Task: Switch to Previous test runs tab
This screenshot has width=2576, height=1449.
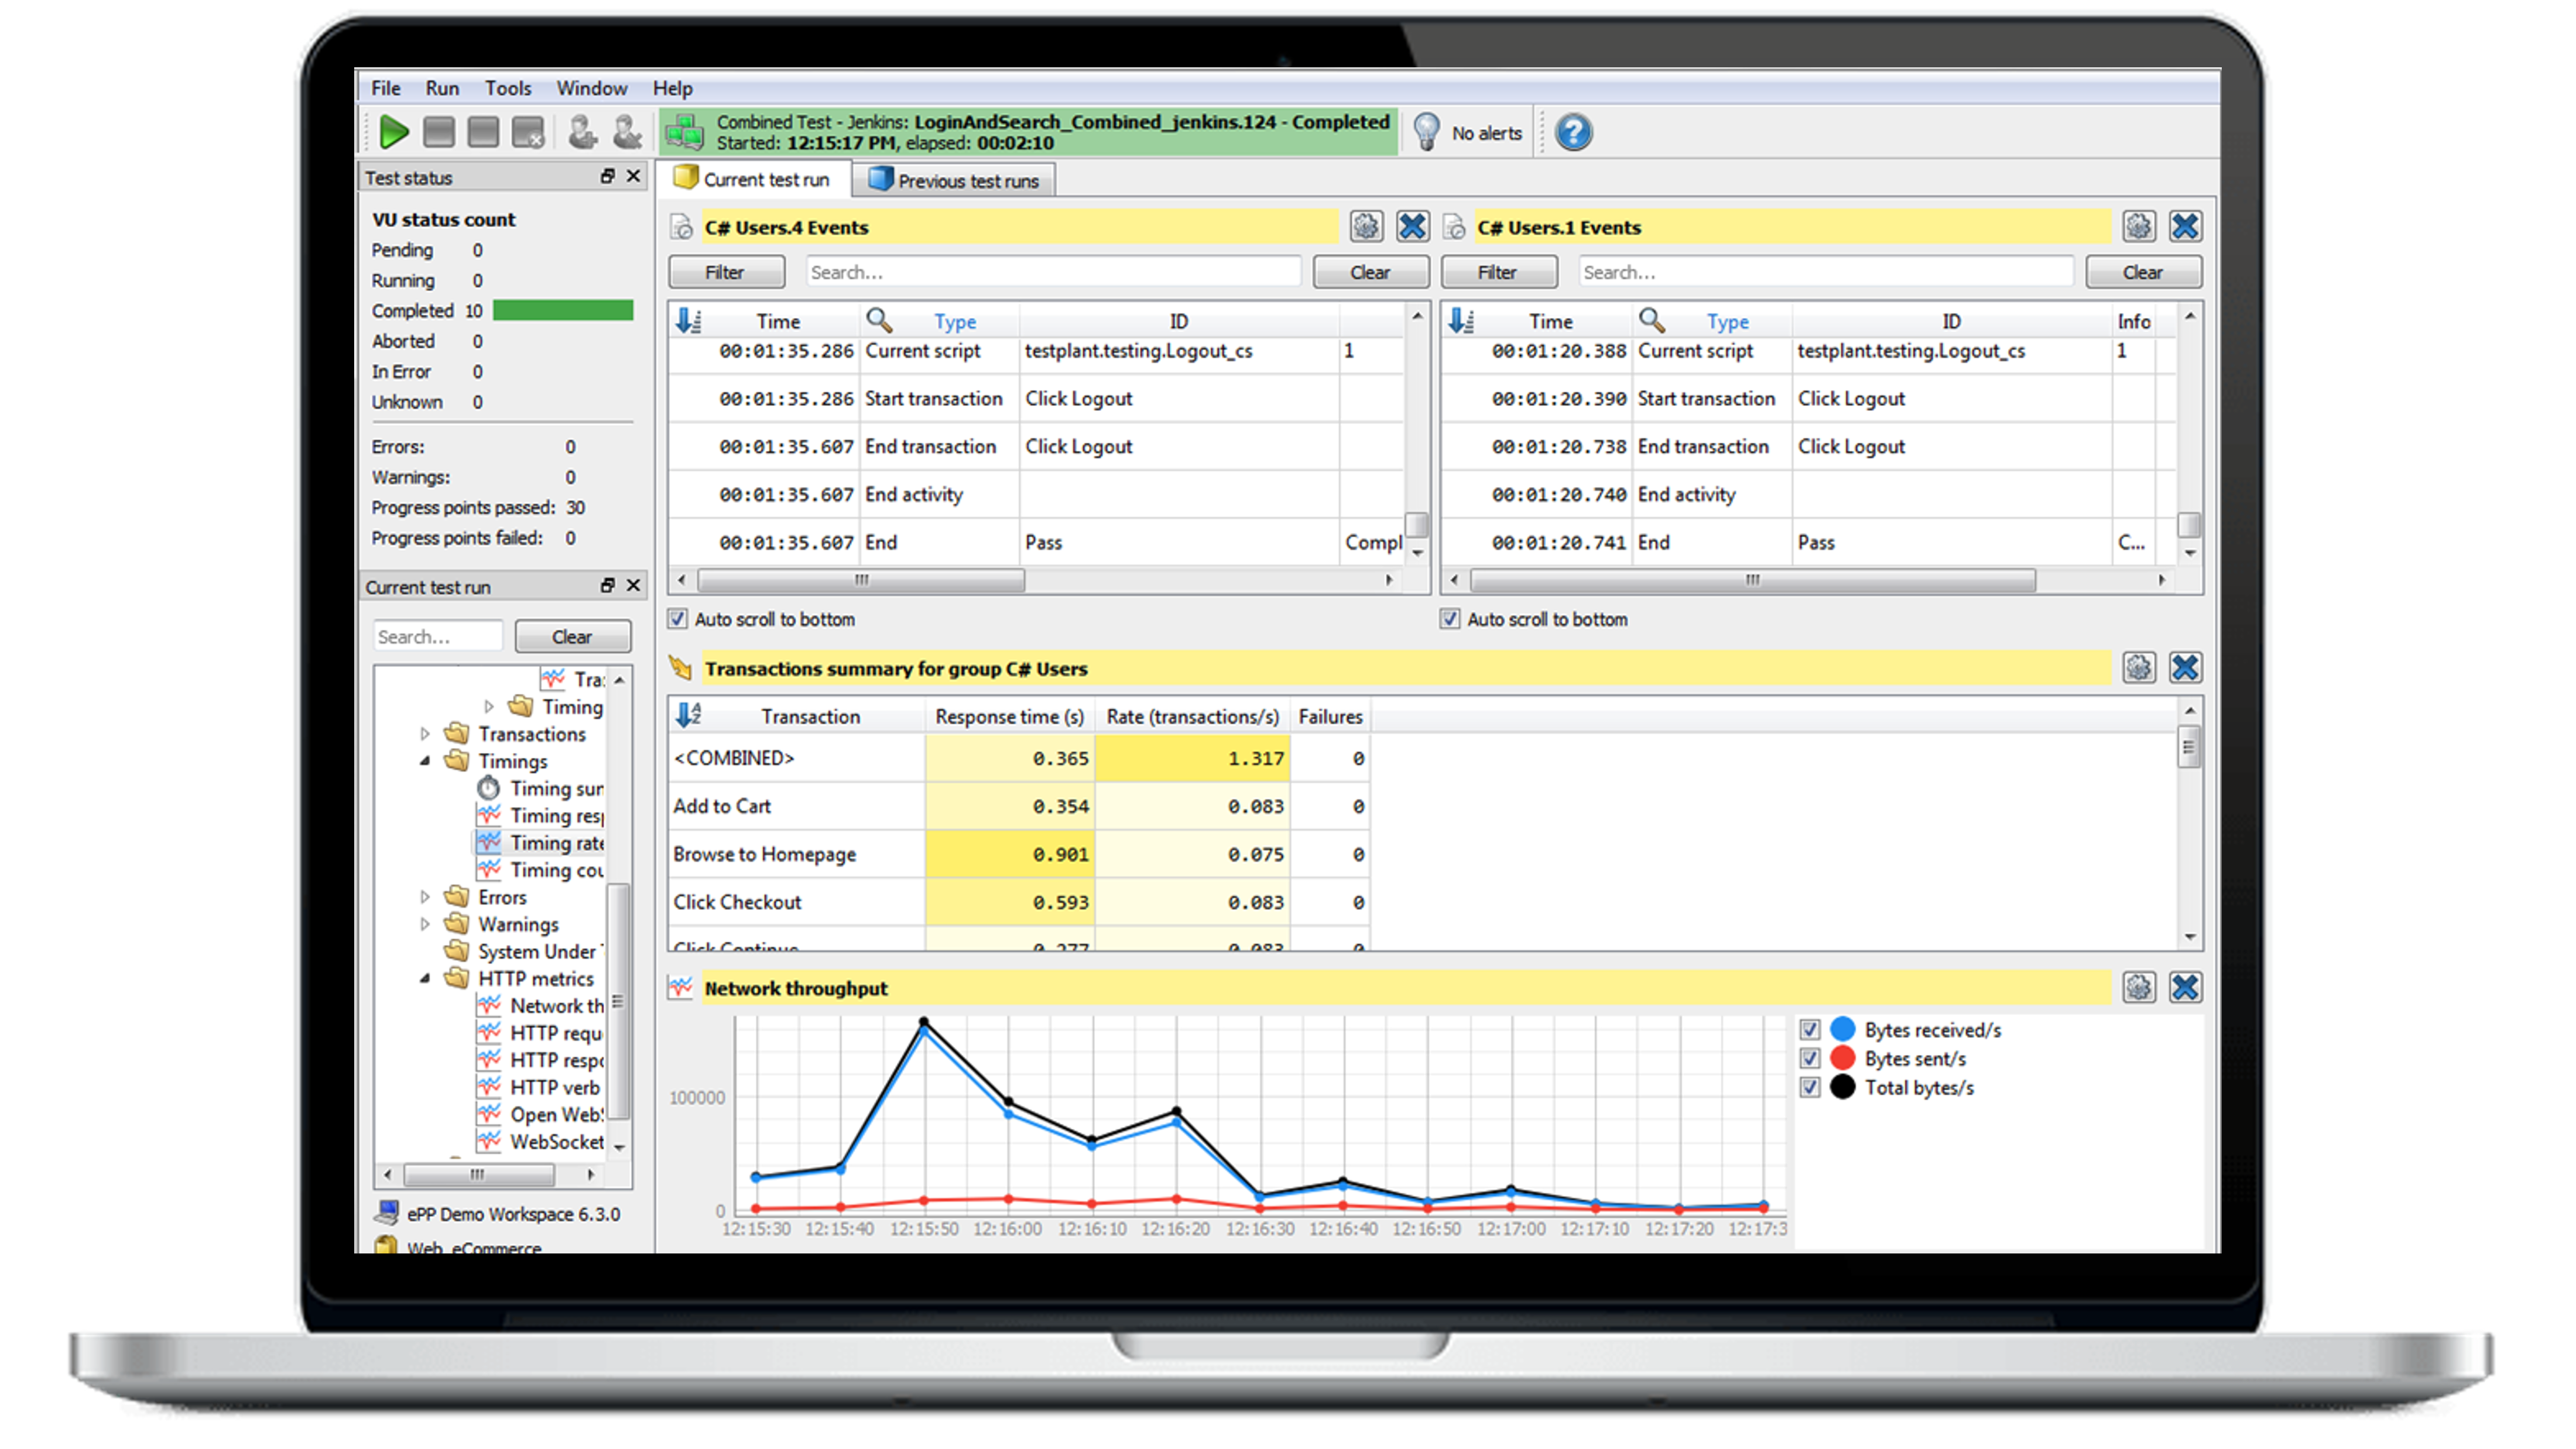Action: [954, 181]
